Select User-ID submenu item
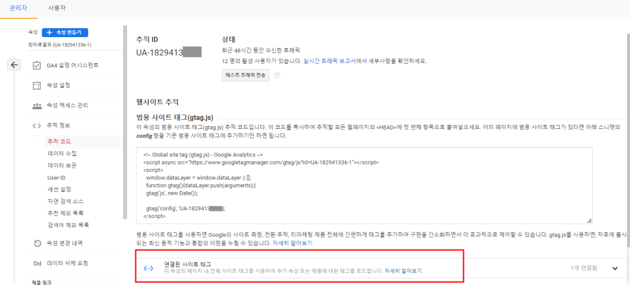The width and height of the screenshot is (630, 285). click(56, 177)
